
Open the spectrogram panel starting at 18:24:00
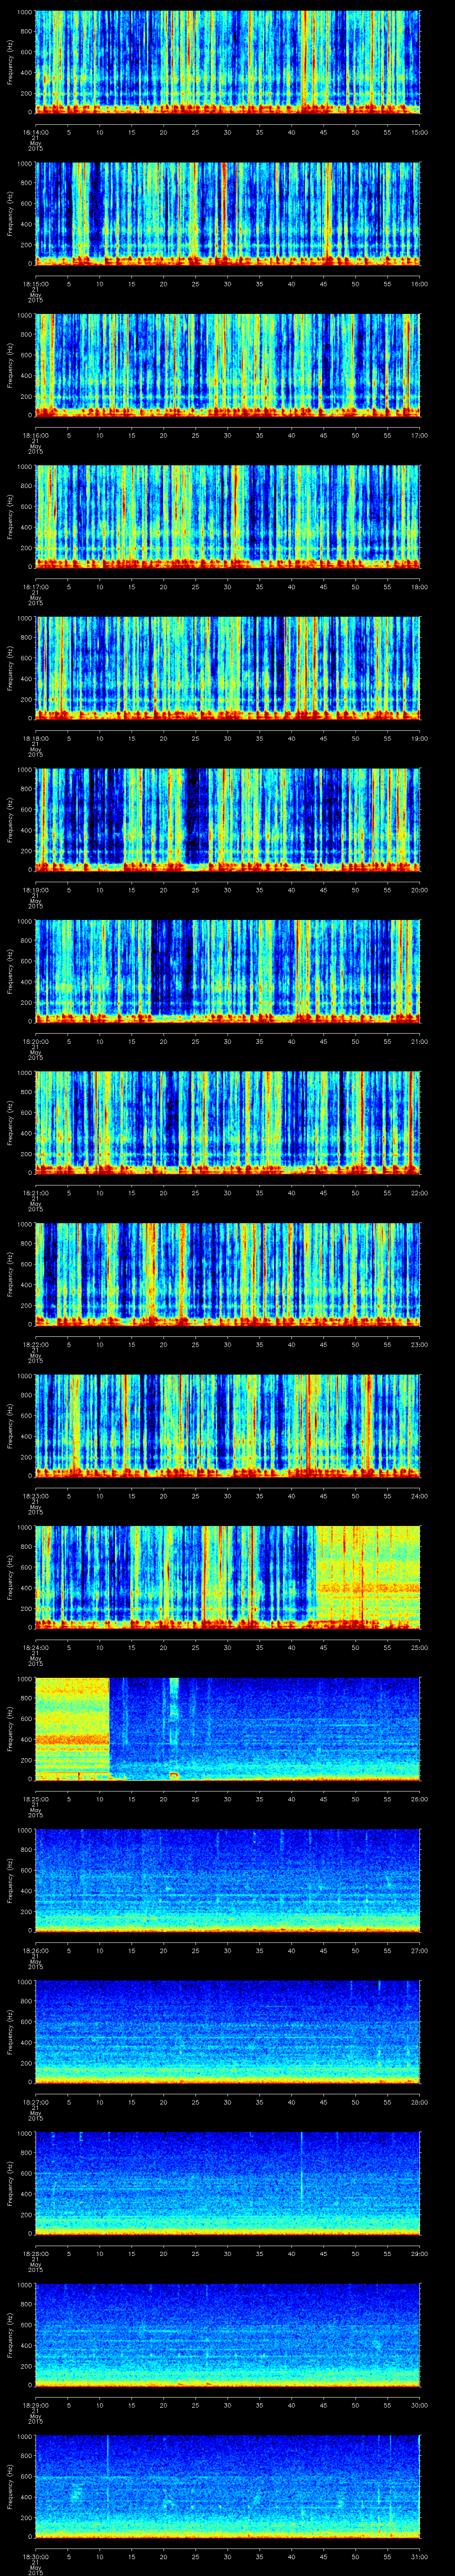(228, 1577)
